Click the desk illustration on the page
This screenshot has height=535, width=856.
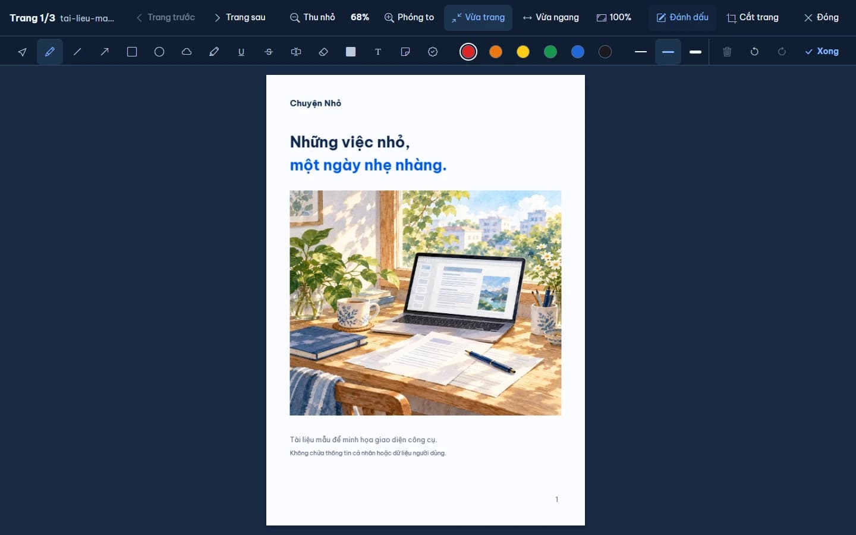pyautogui.click(x=426, y=303)
